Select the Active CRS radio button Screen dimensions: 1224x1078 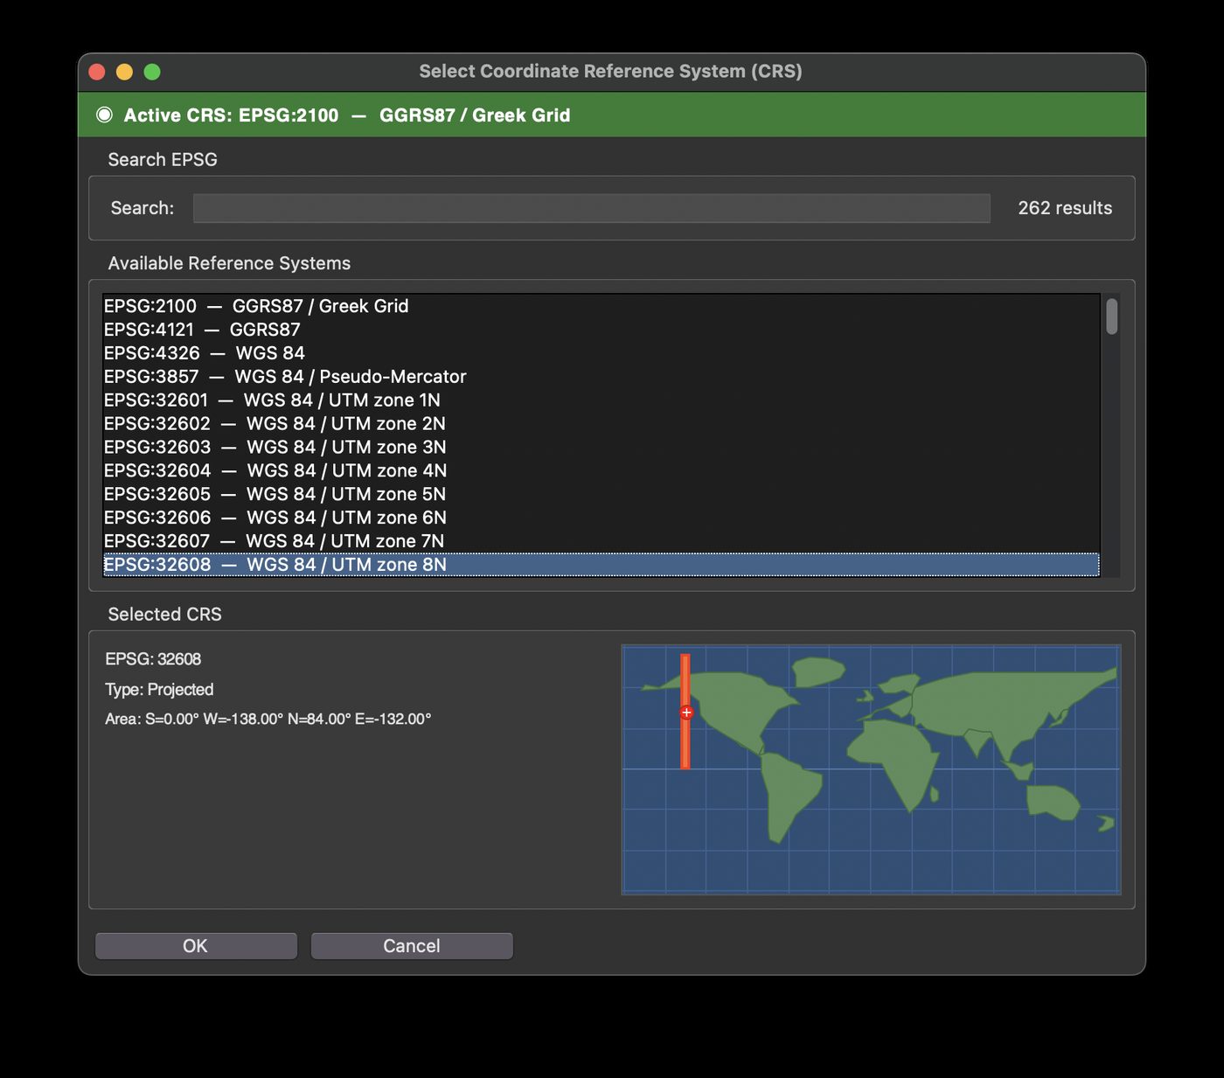pos(104,115)
